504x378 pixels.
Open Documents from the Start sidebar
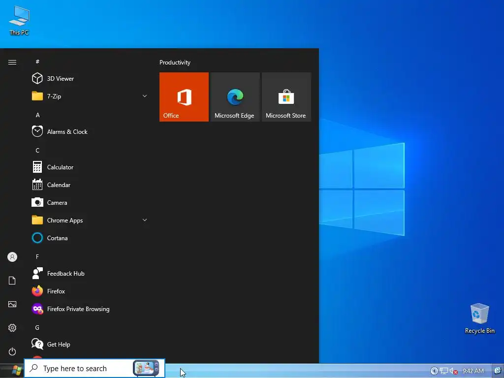(x=12, y=281)
